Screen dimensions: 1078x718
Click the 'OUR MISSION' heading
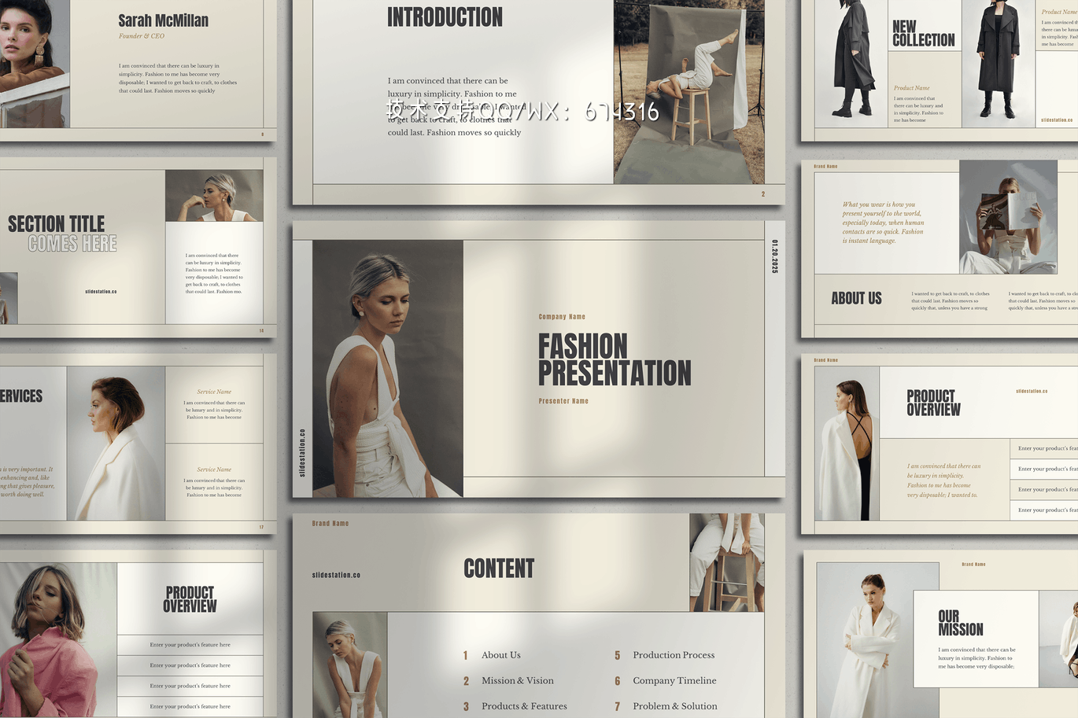[961, 623]
